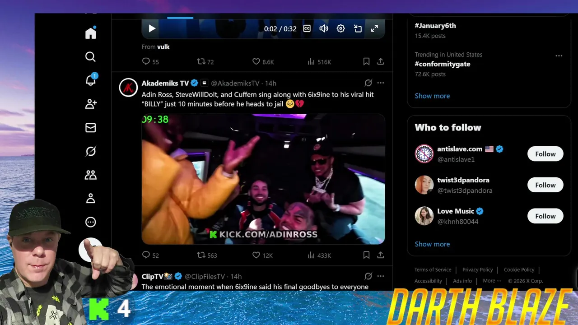Viewport: 578px width, 325px height.
Task: Open the Profile icon in sidebar
Action: coord(91,198)
